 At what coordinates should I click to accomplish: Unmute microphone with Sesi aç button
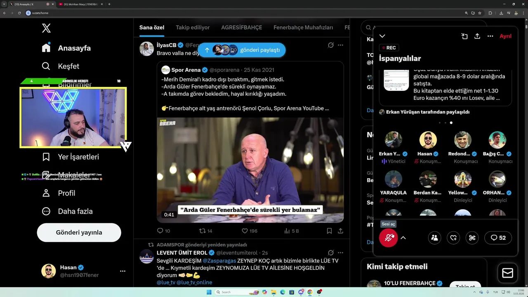coord(389,238)
